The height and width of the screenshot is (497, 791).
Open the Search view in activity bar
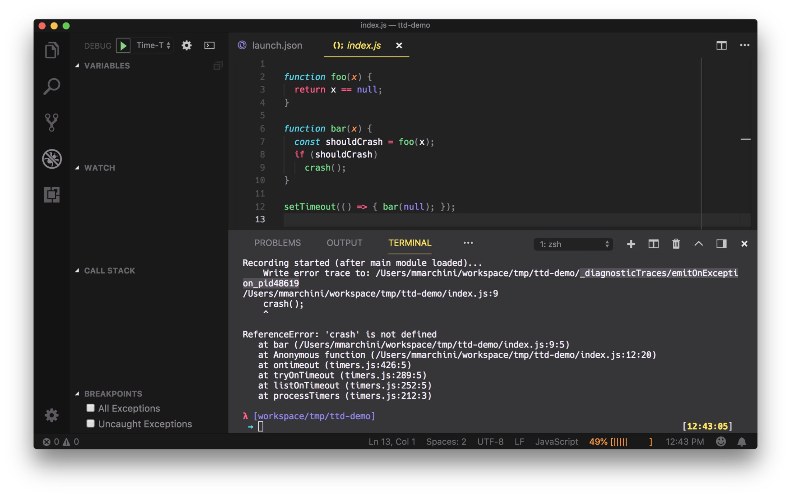[x=52, y=87]
